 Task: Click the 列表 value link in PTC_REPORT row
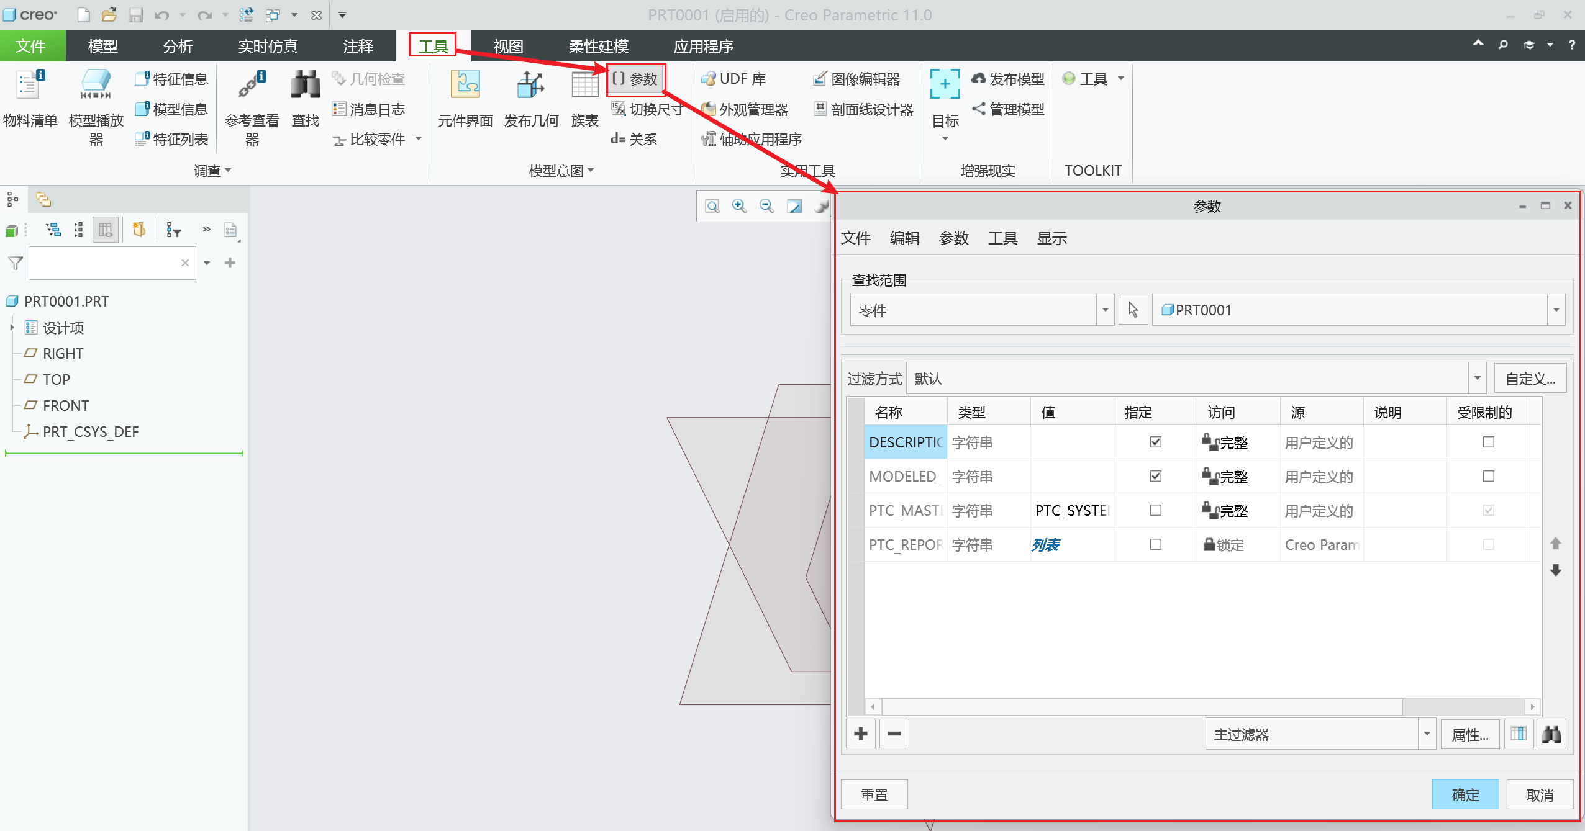1046,545
